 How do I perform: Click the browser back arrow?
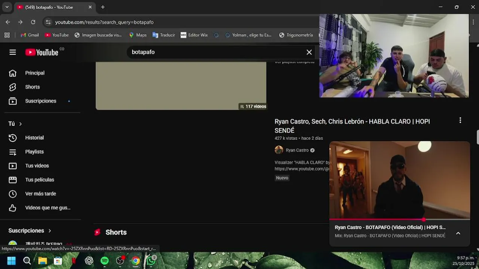[x=8, y=22]
